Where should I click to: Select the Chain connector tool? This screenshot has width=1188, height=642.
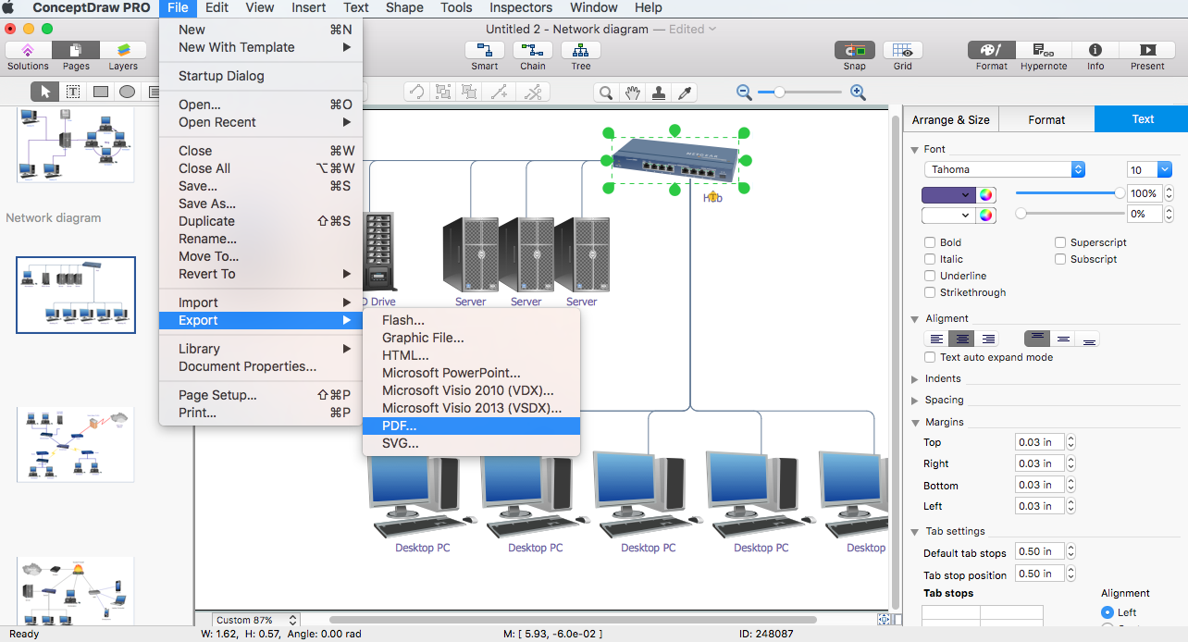pyautogui.click(x=532, y=50)
